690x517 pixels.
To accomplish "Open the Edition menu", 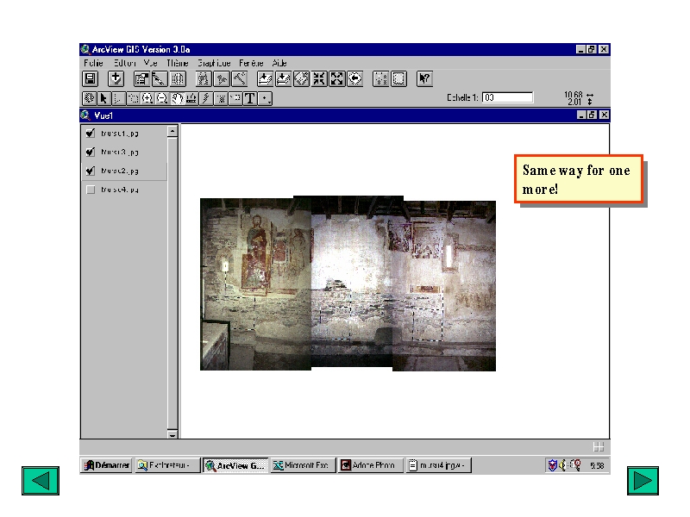I will (x=125, y=63).
